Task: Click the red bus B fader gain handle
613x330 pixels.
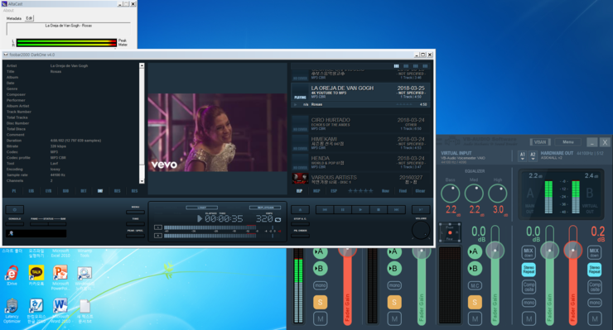Action: pos(572,251)
